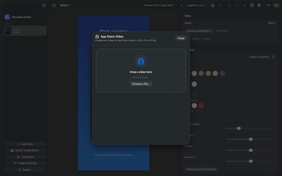Open the Nouveau projet project selector
Screen dimensions: 282x176
coord(25,17)
